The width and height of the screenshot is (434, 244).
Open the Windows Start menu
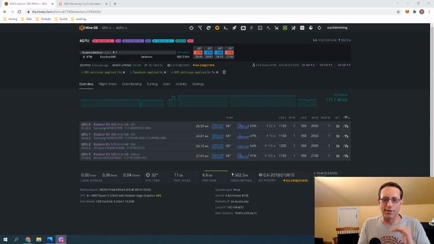[x=5, y=239]
